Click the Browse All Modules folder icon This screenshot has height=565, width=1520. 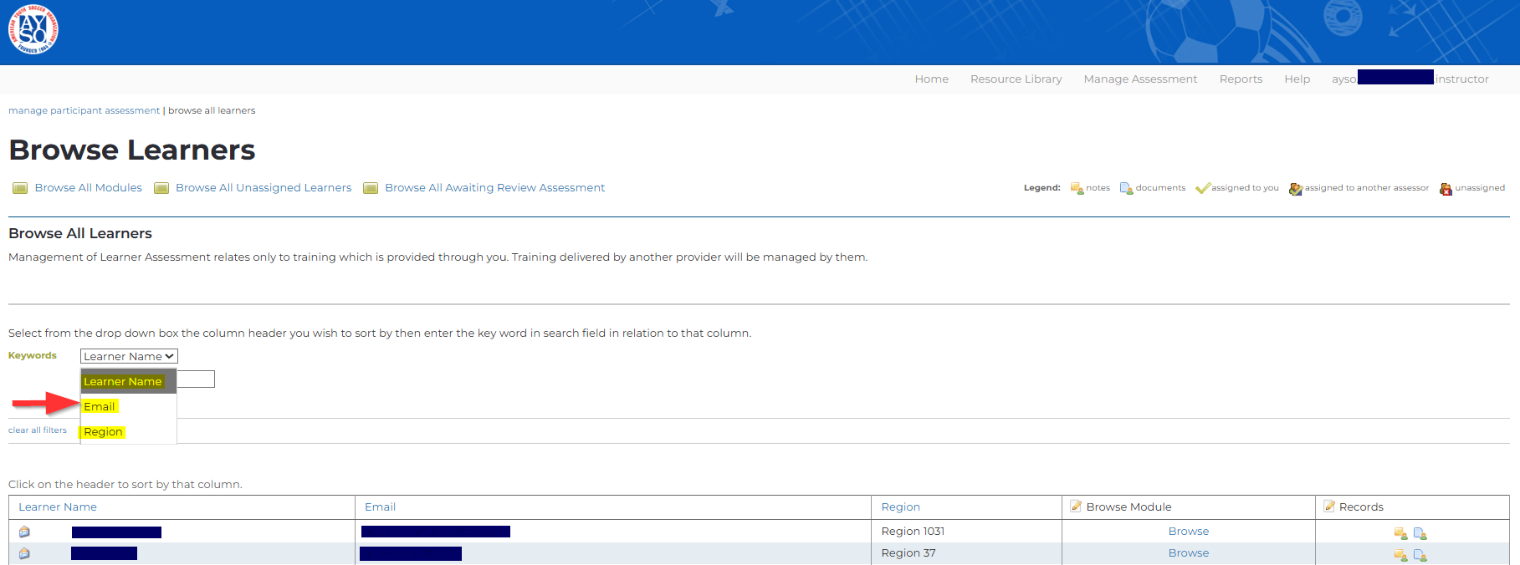click(x=20, y=188)
